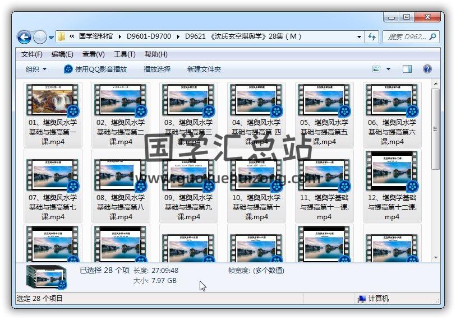Click the 播放选择 toolbar button
Image resolution: width=456 pixels, height=320 pixels.
point(157,69)
